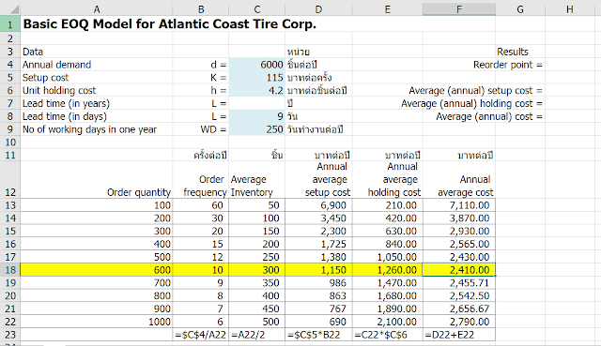Select holding cost 210.00 cell
Image resolution: width=601 pixels, height=346 pixels.
tap(388, 205)
